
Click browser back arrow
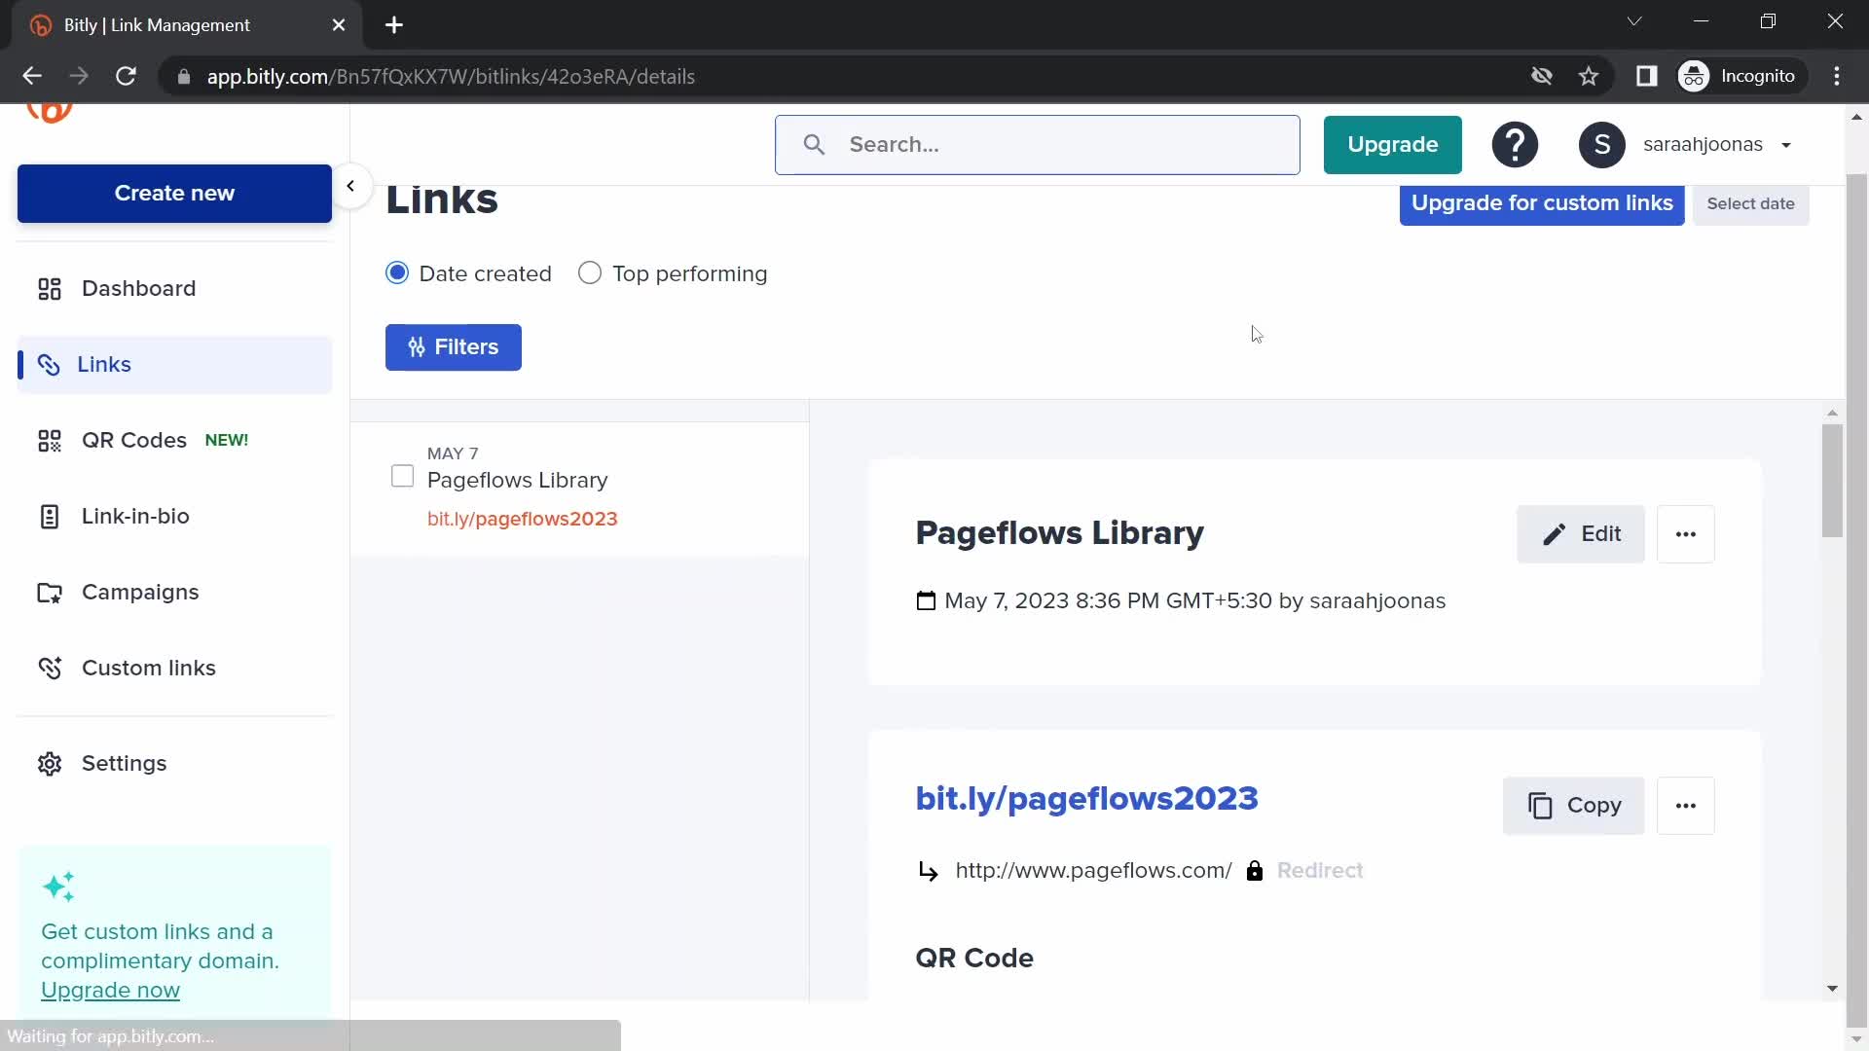[32, 76]
